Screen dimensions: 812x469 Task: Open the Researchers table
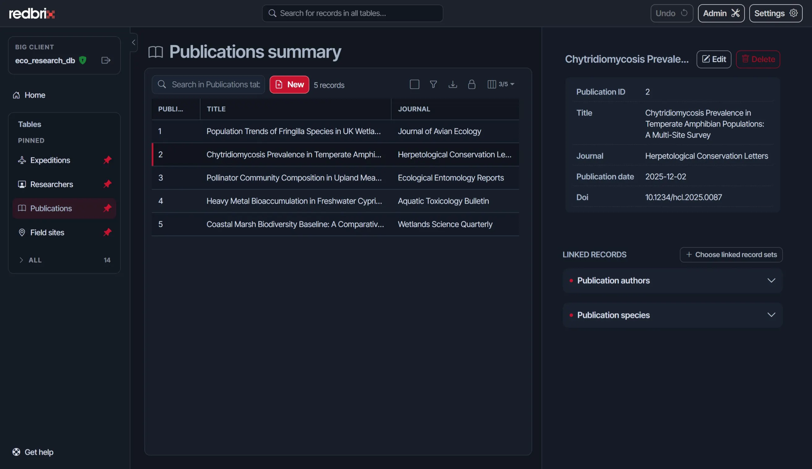[52, 184]
